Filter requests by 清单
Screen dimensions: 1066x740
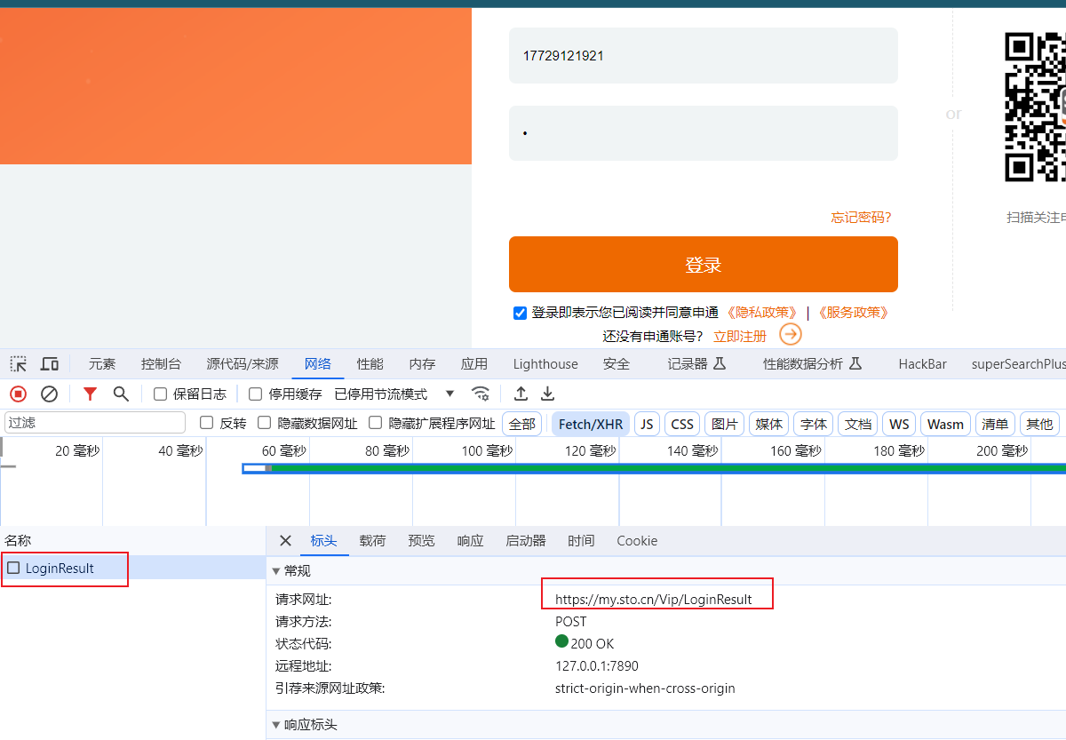tap(995, 424)
